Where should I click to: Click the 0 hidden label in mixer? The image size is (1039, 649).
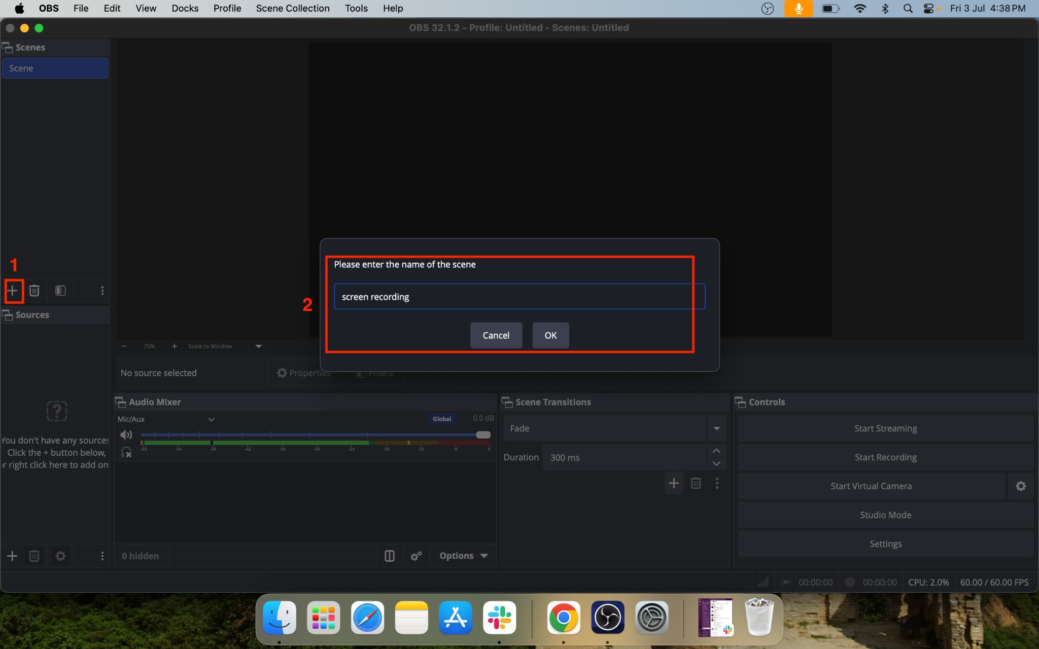[140, 556]
